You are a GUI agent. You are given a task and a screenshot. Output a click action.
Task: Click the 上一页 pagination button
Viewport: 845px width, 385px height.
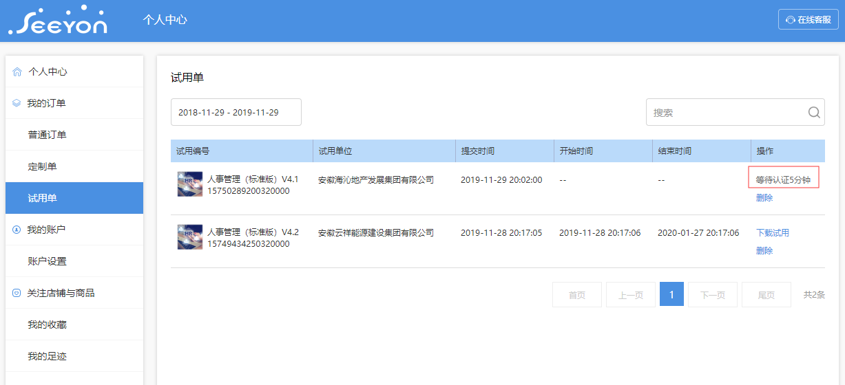click(631, 295)
